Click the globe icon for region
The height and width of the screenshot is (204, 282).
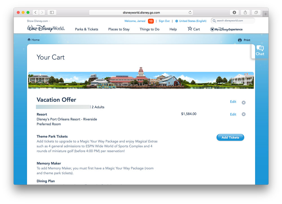coord(177,21)
